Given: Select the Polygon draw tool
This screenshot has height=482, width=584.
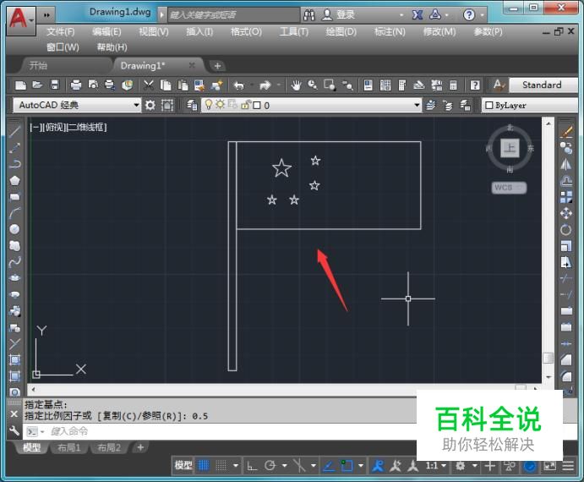Looking at the screenshot, I should (14, 180).
